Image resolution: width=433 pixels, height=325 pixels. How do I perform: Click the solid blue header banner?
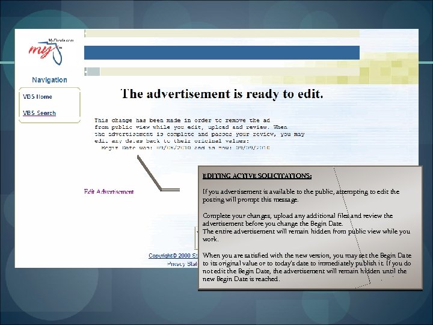pyautogui.click(x=222, y=52)
